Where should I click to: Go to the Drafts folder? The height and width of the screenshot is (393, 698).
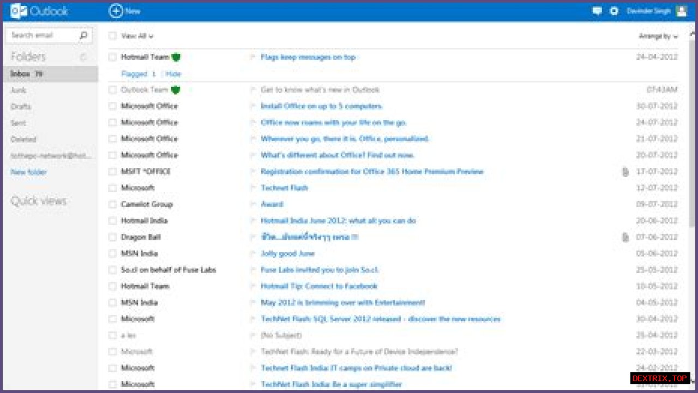(21, 107)
